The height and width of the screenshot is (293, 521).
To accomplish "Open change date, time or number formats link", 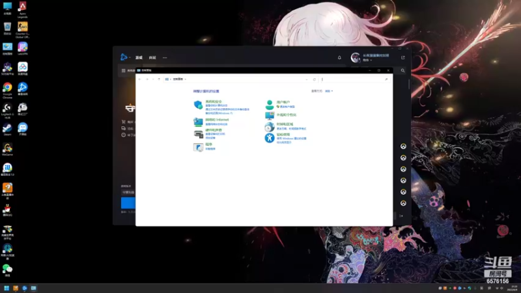I will [291, 128].
